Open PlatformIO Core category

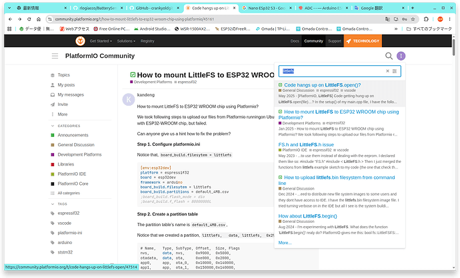point(73,184)
